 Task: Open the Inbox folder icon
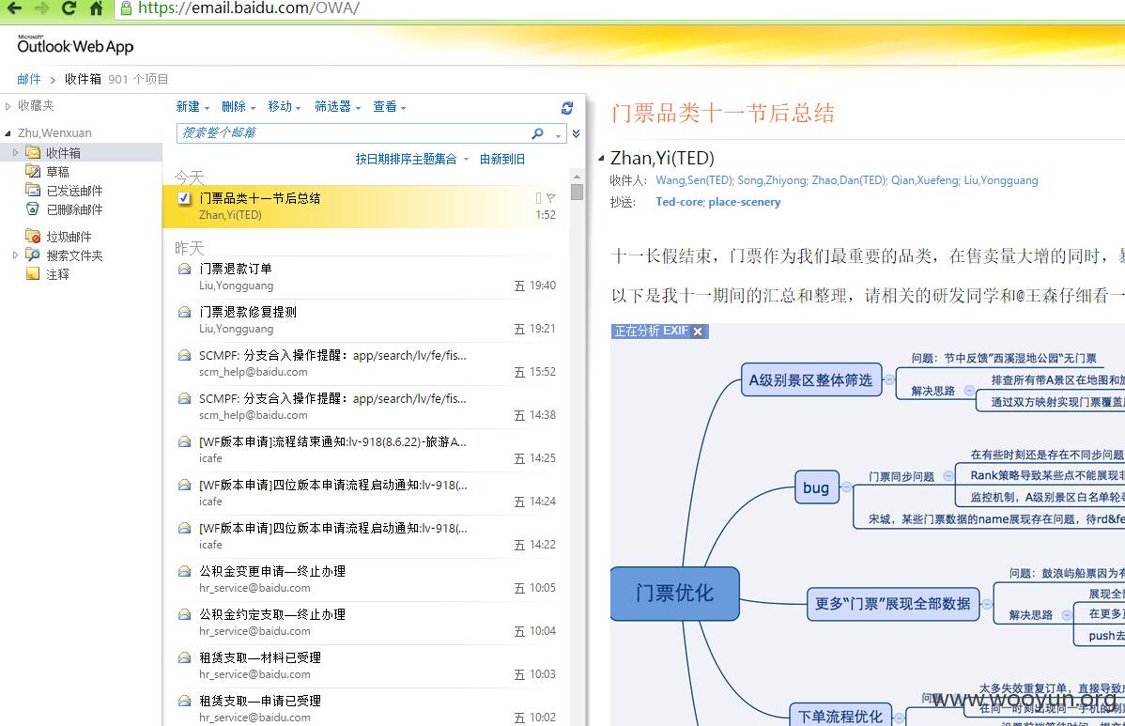click(x=33, y=152)
